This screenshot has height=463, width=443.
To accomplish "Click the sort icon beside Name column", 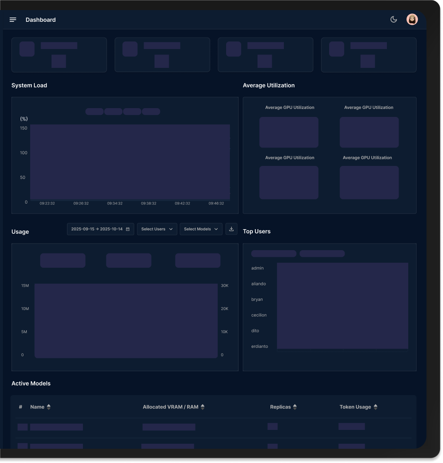I will pyautogui.click(x=48, y=406).
